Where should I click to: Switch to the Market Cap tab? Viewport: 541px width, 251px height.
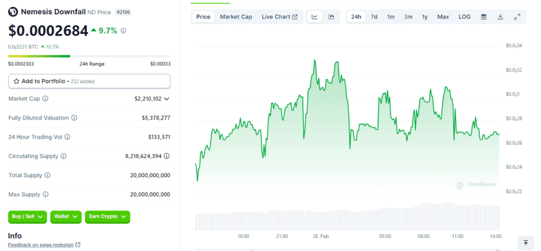pyautogui.click(x=236, y=17)
